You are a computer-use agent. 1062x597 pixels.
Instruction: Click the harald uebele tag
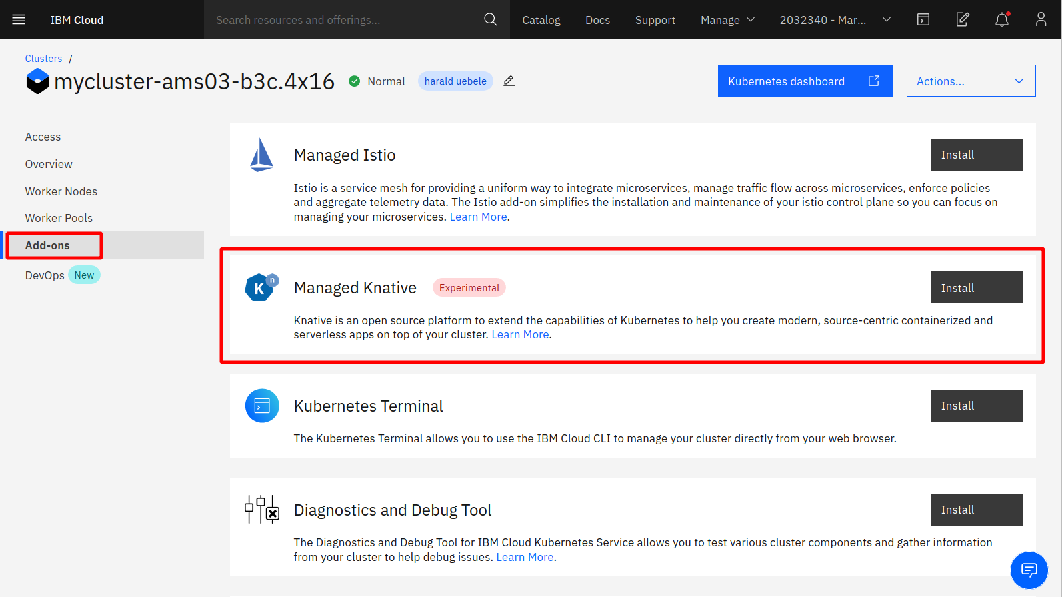[x=455, y=81]
